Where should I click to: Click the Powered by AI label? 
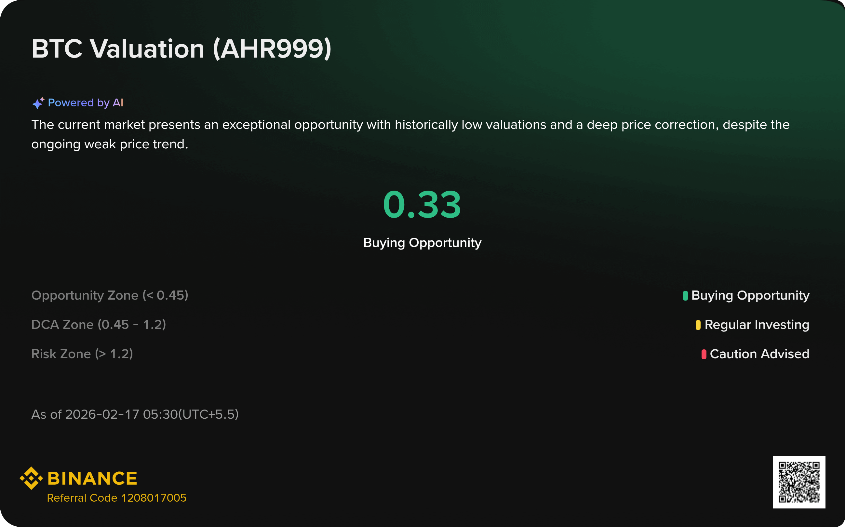tap(85, 103)
